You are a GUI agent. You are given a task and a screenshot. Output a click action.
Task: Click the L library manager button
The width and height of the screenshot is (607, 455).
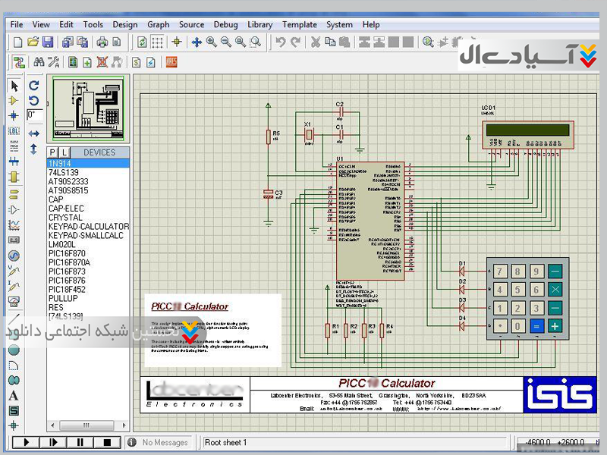coord(64,152)
